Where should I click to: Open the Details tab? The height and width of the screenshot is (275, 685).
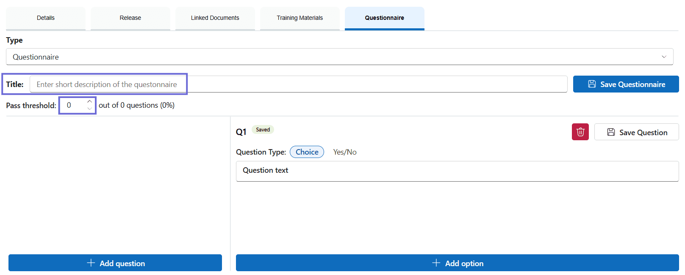46,18
